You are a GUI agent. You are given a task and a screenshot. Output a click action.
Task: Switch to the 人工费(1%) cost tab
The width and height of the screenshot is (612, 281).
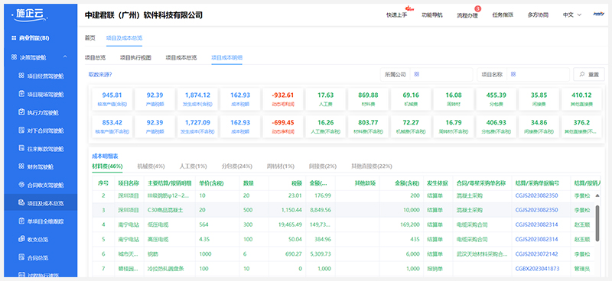(194, 166)
